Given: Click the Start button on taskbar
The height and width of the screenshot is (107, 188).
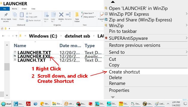Looking at the screenshot, I should (6, 104).
